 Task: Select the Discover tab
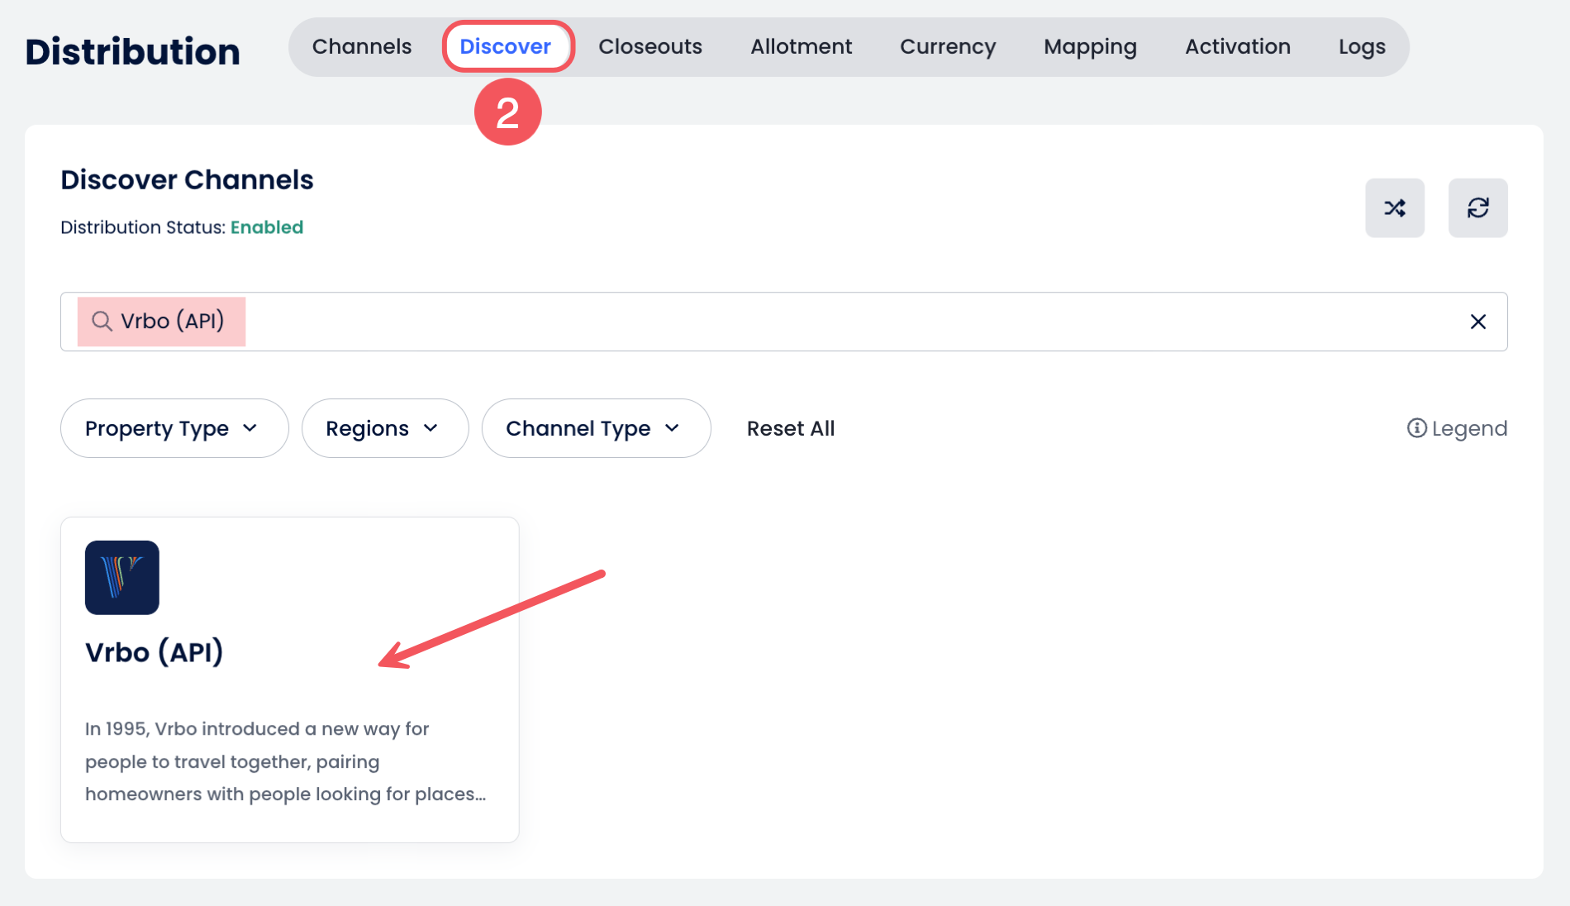coord(505,47)
